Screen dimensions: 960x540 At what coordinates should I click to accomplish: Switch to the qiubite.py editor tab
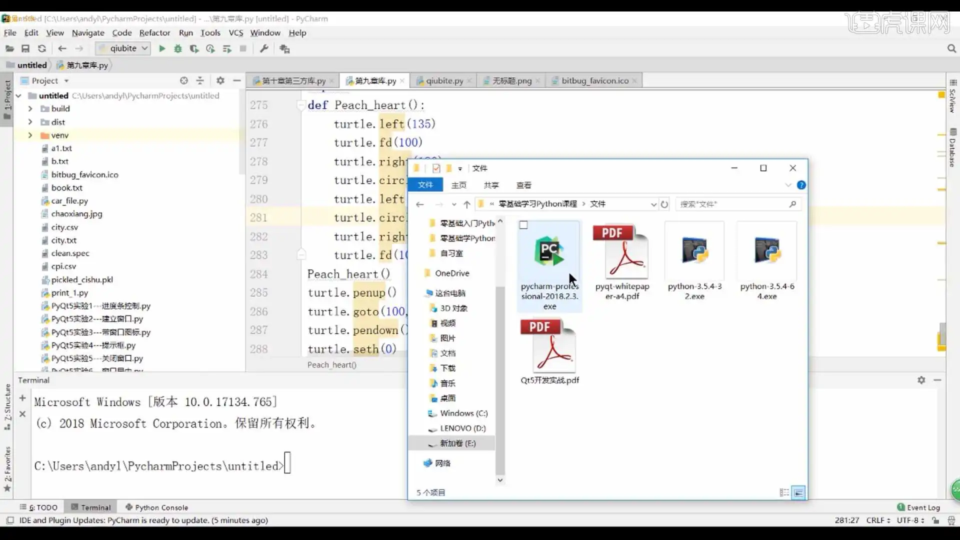pyautogui.click(x=444, y=80)
